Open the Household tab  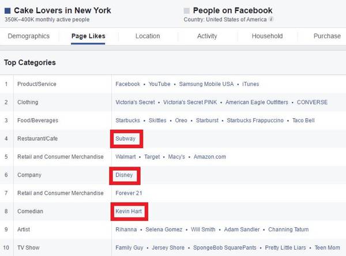[267, 36]
